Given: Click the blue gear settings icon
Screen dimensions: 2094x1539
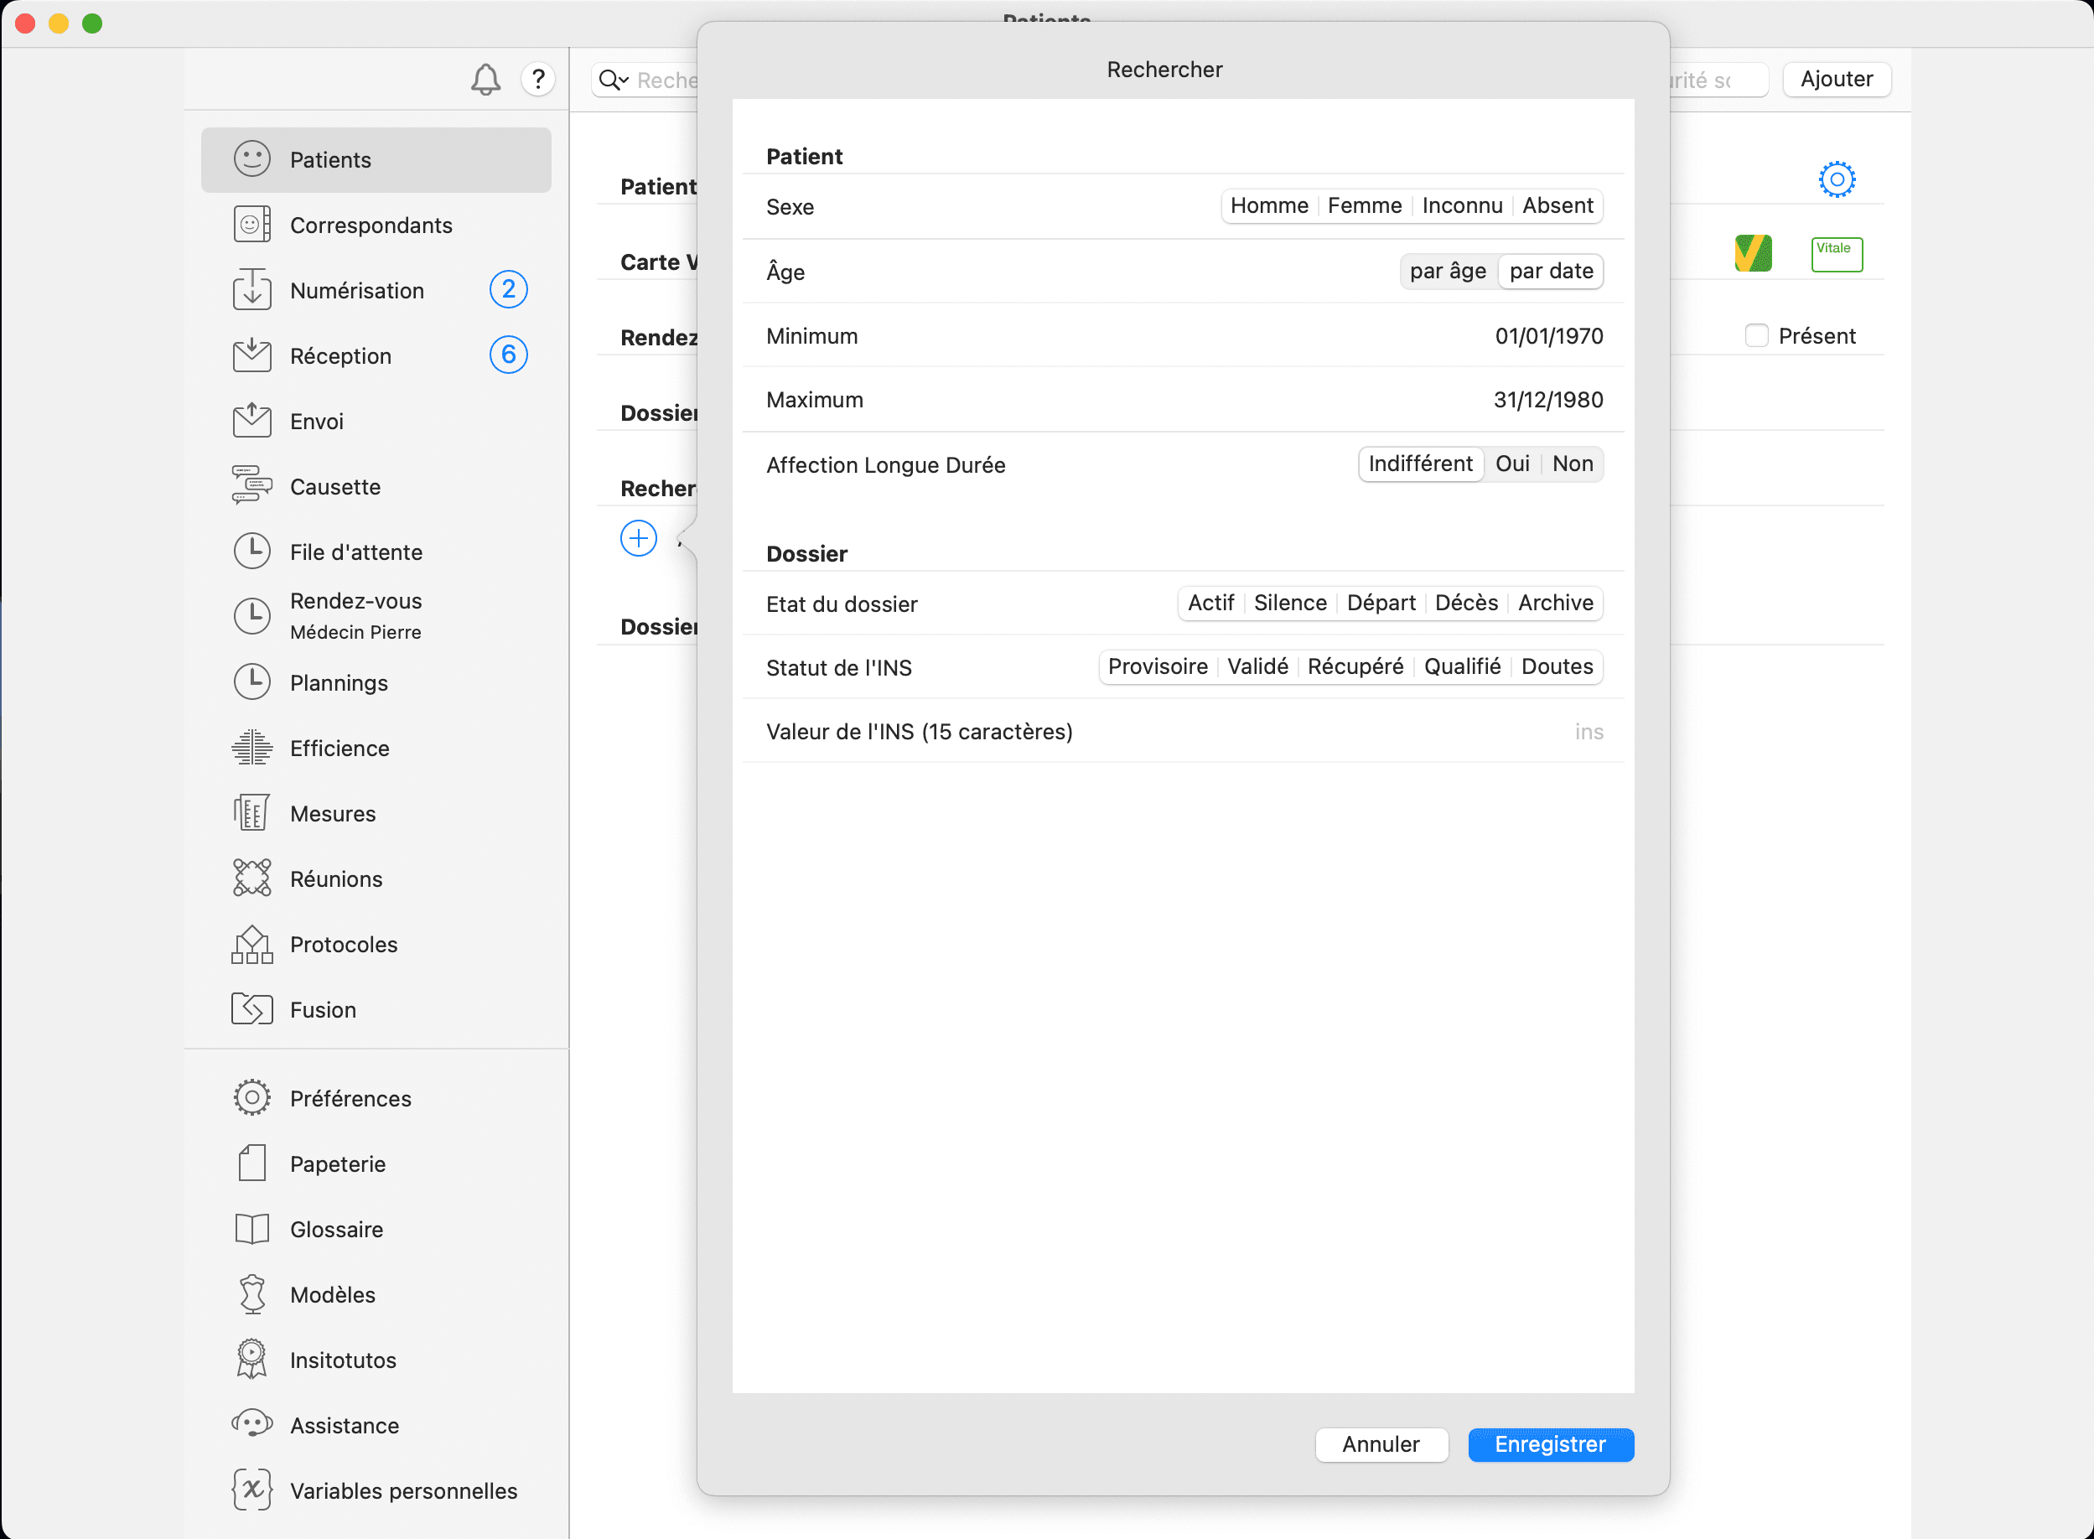Looking at the screenshot, I should pos(1836,179).
